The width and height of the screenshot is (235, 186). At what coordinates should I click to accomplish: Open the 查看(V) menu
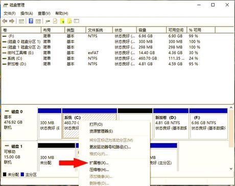click(x=44, y=13)
